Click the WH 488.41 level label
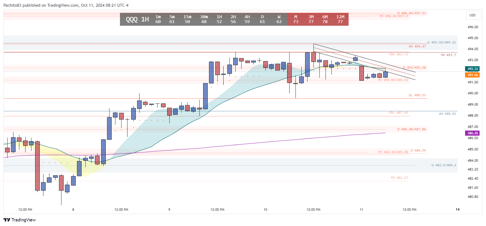 447,114
